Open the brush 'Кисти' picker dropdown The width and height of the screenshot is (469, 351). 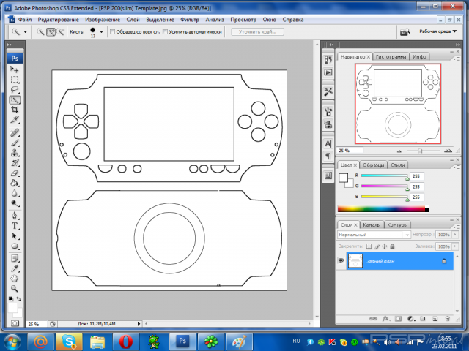click(102, 32)
